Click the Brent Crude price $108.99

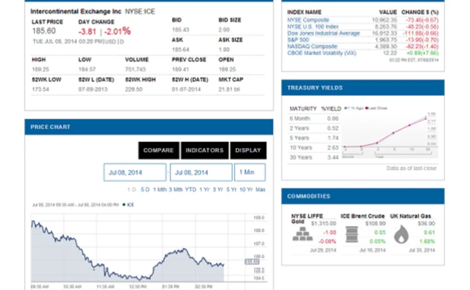[375, 224]
